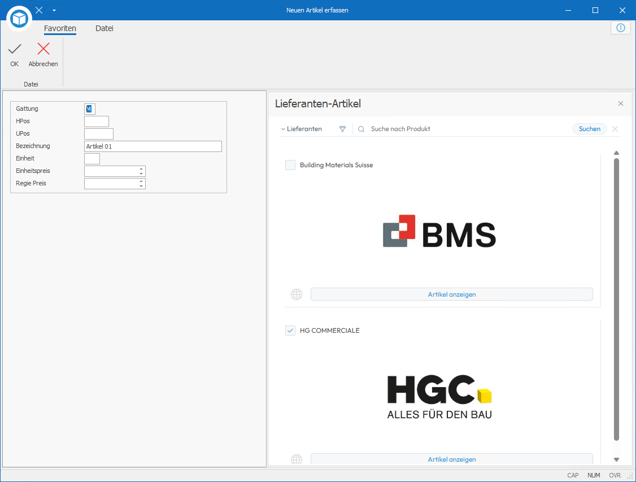Image resolution: width=636 pixels, height=482 pixels.
Task: Uncheck the HG COMMERCIALE checkbox
Action: [x=290, y=330]
